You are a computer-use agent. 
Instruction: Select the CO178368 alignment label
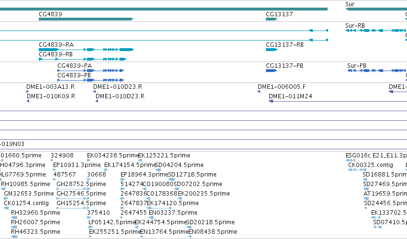162,194
